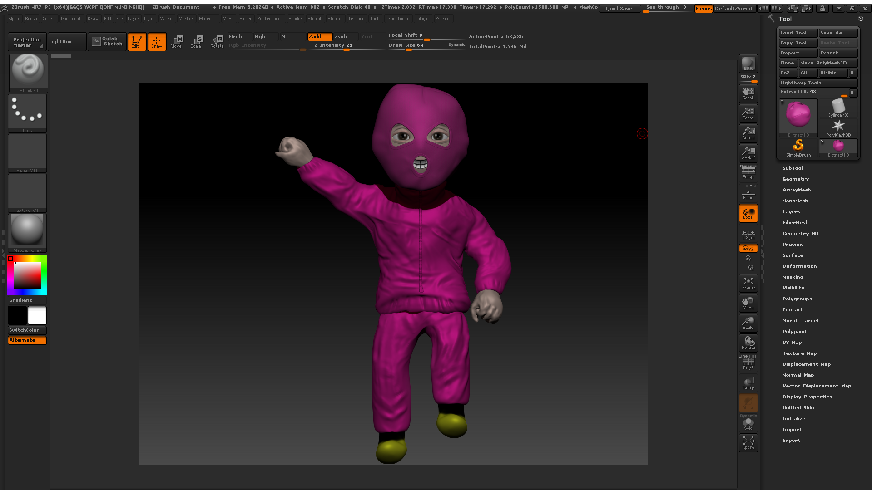Open the Zplugin menu
Image resolution: width=872 pixels, height=490 pixels.
[x=421, y=19]
